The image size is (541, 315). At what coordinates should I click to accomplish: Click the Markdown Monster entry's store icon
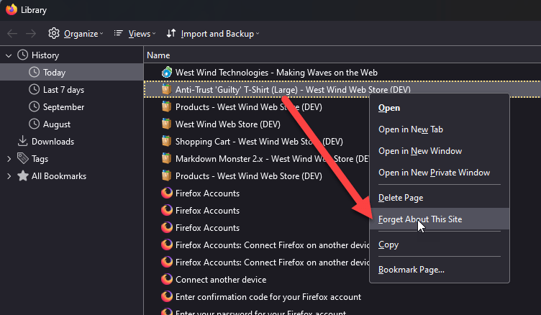pyautogui.click(x=167, y=158)
